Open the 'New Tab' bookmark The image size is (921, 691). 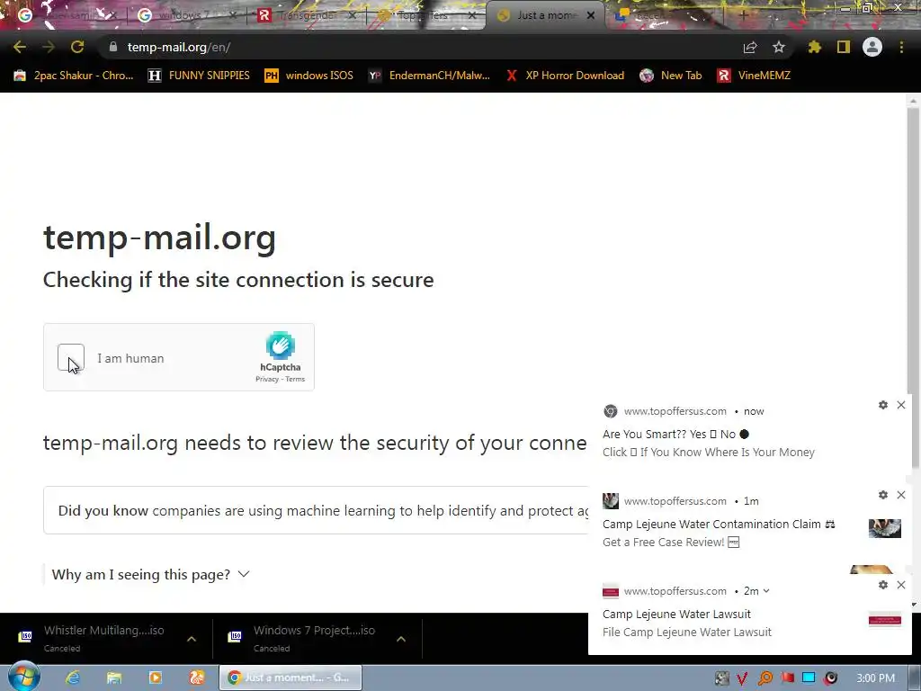click(671, 76)
